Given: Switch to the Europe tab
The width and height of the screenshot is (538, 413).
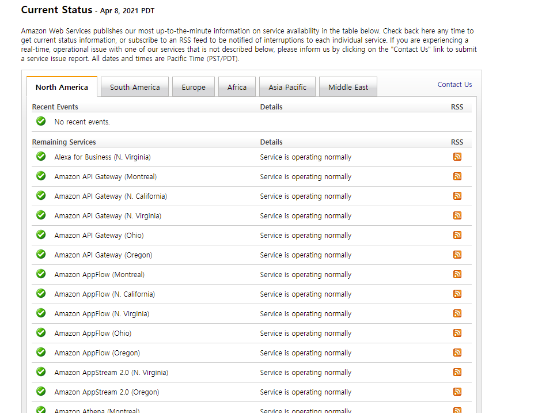Looking at the screenshot, I should pos(194,87).
